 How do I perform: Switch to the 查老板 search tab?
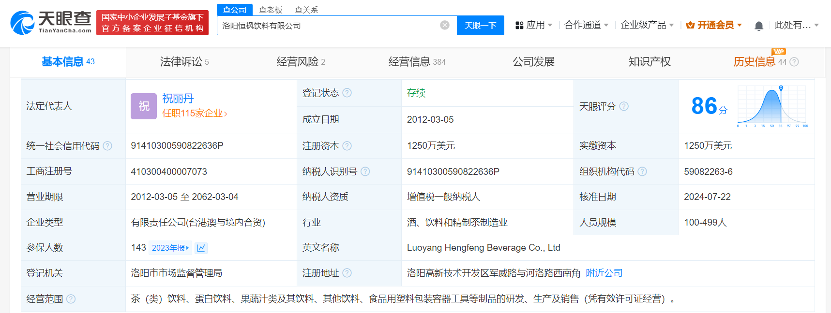pos(271,10)
